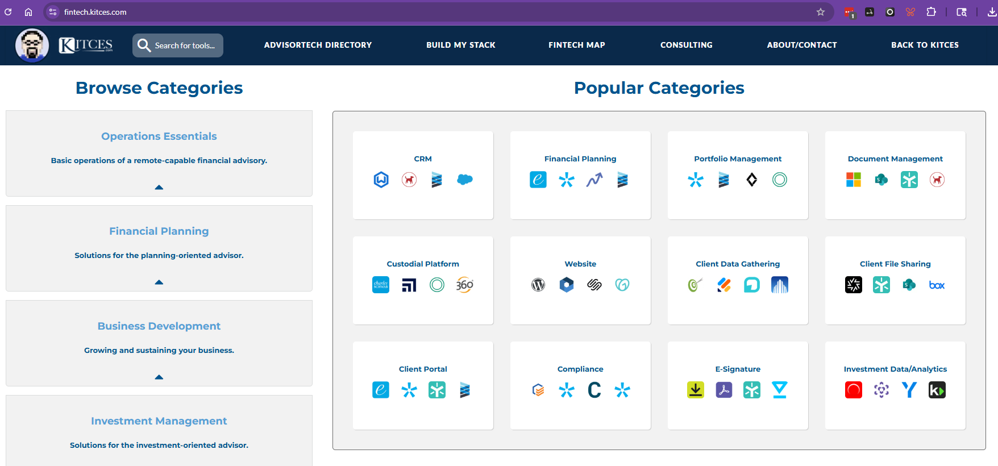Click the Kitces logo in header
This screenshot has height=466, width=998.
pos(86,45)
